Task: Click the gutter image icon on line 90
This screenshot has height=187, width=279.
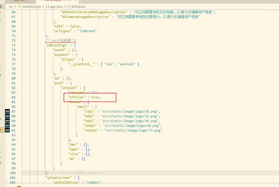Action: coord(7,125)
